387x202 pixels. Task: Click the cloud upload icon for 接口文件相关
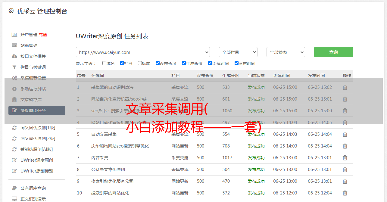pos(14,56)
